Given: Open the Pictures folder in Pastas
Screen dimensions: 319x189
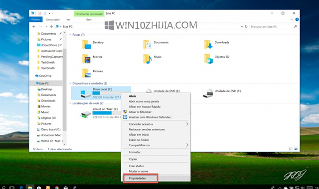Looking at the screenshot, I should click(86, 73).
